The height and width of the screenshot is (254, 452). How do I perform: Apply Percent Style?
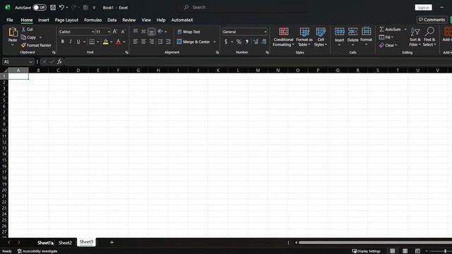click(x=239, y=42)
